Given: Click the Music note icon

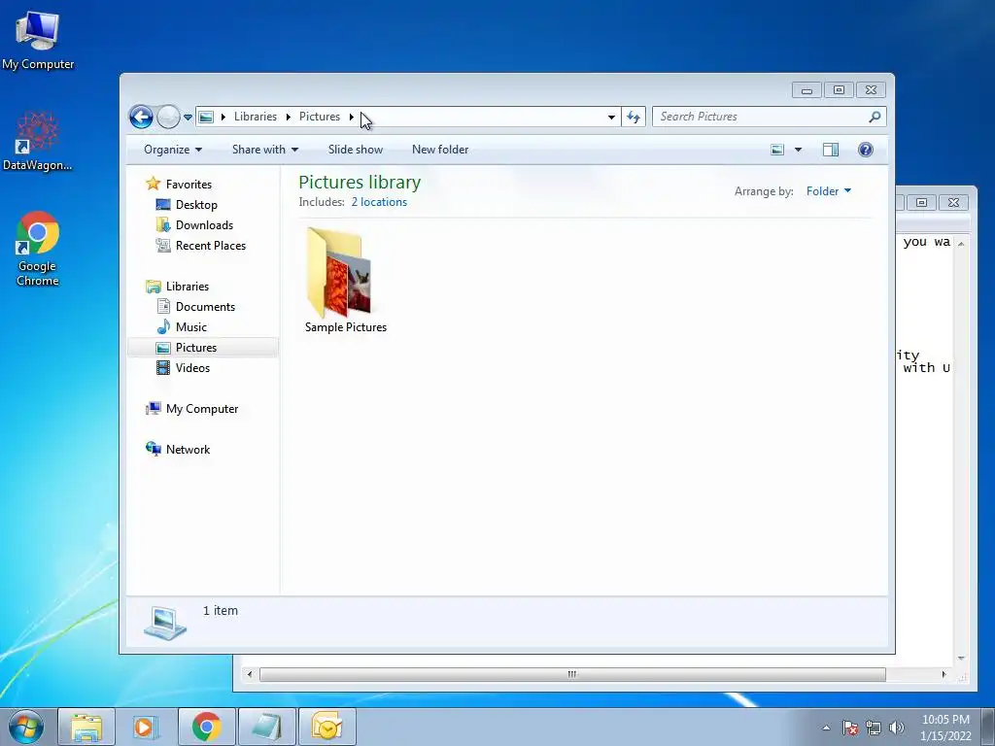Looking at the screenshot, I should pyautogui.click(x=163, y=326).
